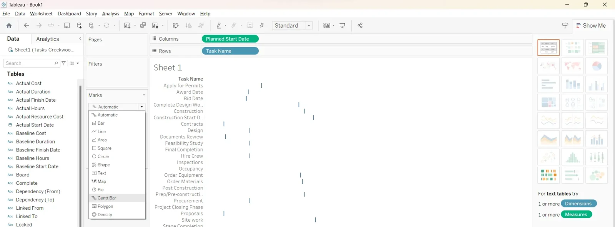Sort ascending toolbar icon
Screen dimensions: 615x227
(x=188, y=25)
